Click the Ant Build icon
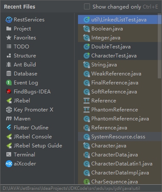Image resolution: width=162 pixels, height=192 pixels. click(x=9, y=65)
